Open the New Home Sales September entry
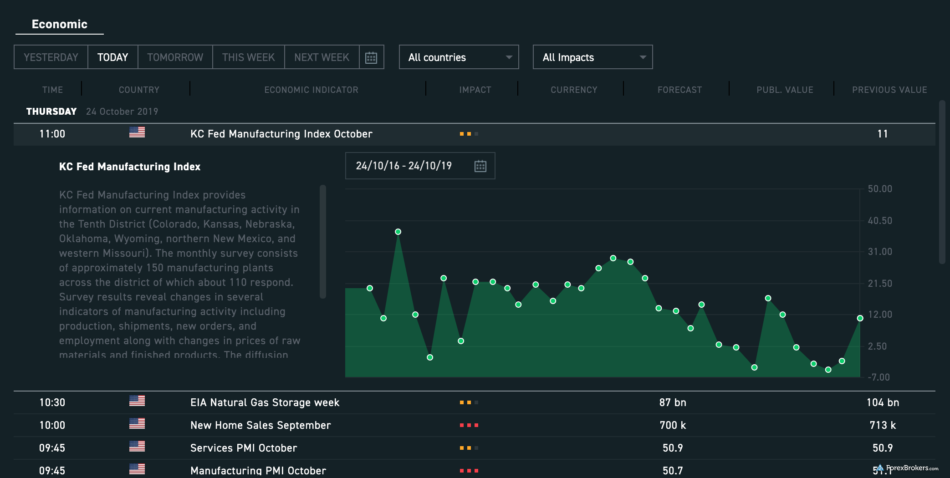This screenshot has width=950, height=478. [x=260, y=425]
